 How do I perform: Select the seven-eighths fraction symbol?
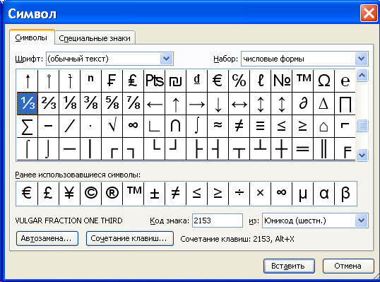coord(133,103)
